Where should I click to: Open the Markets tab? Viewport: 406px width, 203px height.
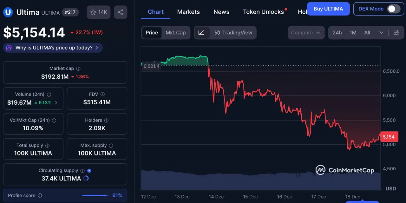click(188, 12)
